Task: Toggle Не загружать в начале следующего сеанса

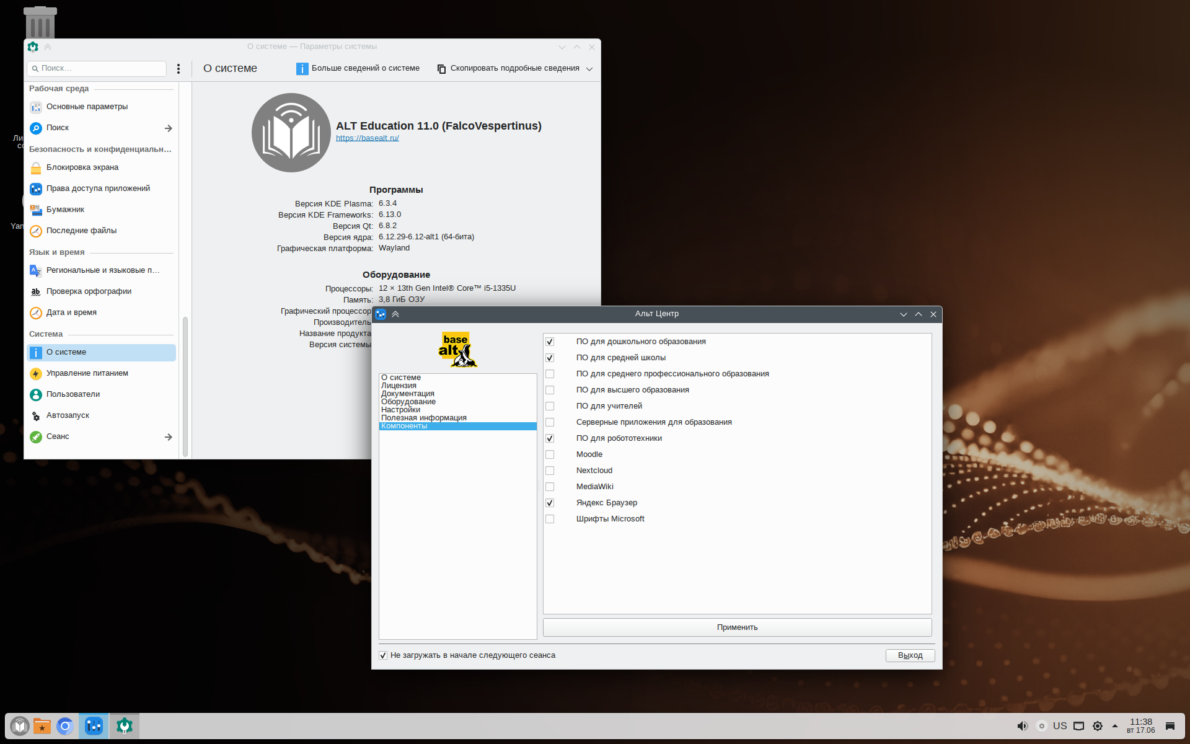Action: (383, 655)
